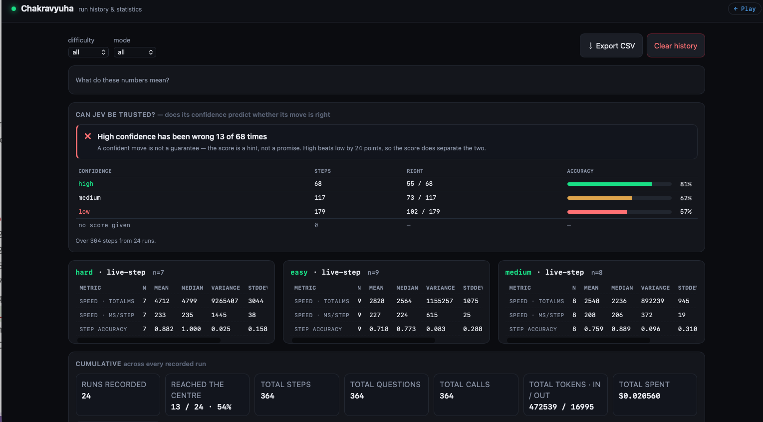
Task: Click the Chakravyuha app title
Action: tap(47, 8)
